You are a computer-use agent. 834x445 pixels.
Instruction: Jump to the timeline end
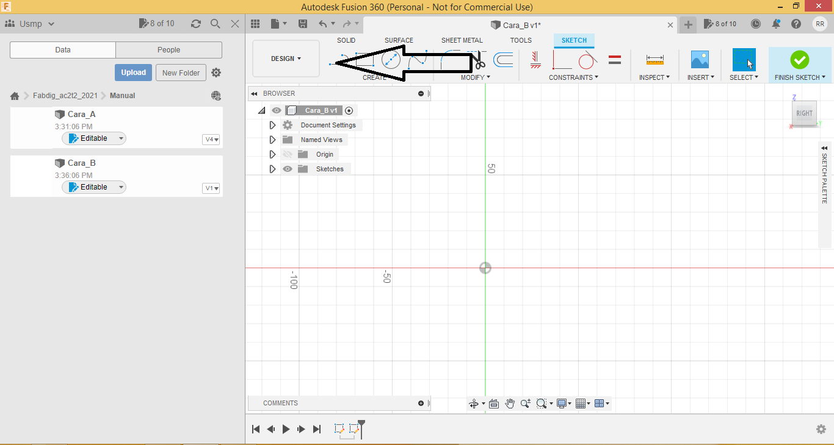[317, 429]
